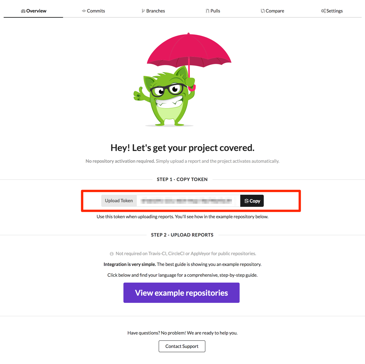The image size is (365, 364).
Task: Click the pull request icon beside Pulls
Action: [x=207, y=11]
